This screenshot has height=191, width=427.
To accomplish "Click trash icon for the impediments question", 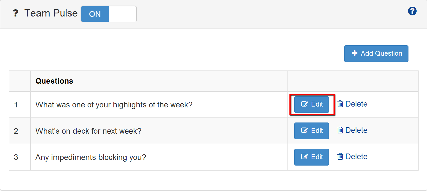I will click(x=340, y=157).
